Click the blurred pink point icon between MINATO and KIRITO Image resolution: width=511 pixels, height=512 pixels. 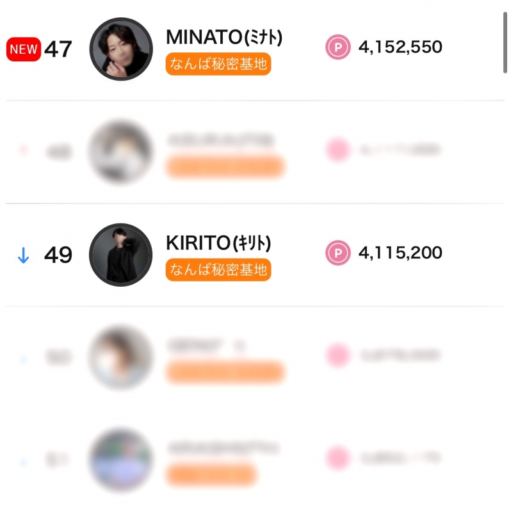coord(337,150)
